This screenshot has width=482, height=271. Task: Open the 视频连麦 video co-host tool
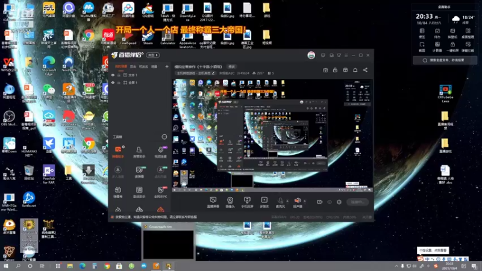point(160,152)
